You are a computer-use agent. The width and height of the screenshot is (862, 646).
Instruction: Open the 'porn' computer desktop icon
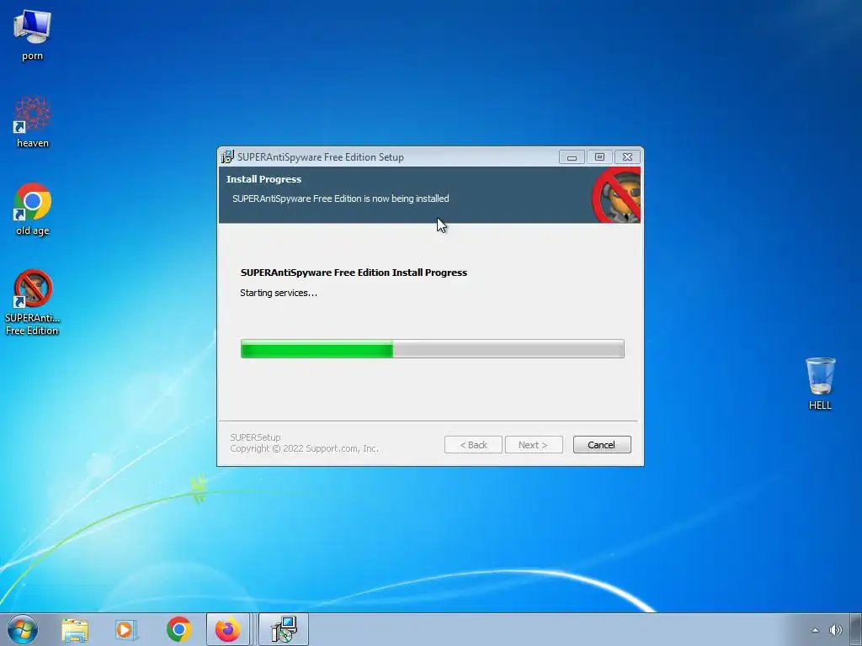pos(33,34)
